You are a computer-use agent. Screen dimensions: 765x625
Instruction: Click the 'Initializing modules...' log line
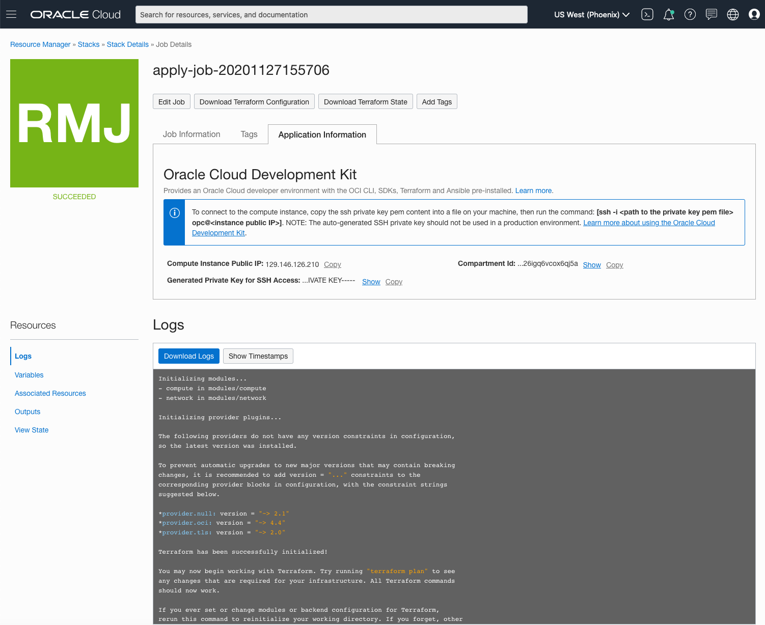(203, 378)
